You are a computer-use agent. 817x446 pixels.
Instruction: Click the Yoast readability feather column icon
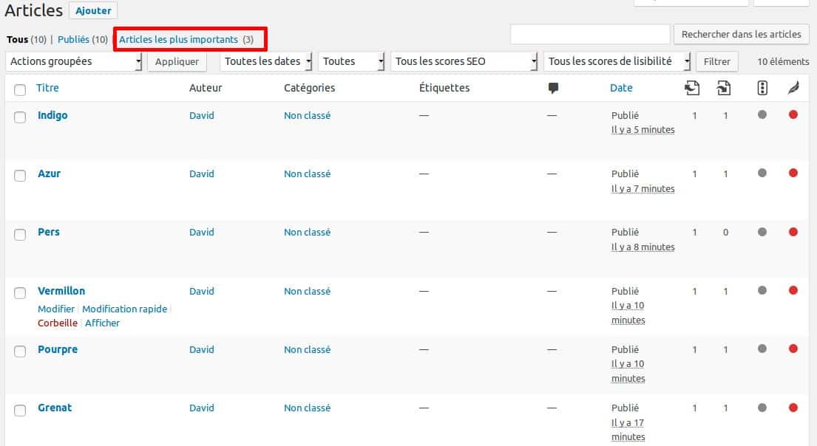(x=792, y=87)
